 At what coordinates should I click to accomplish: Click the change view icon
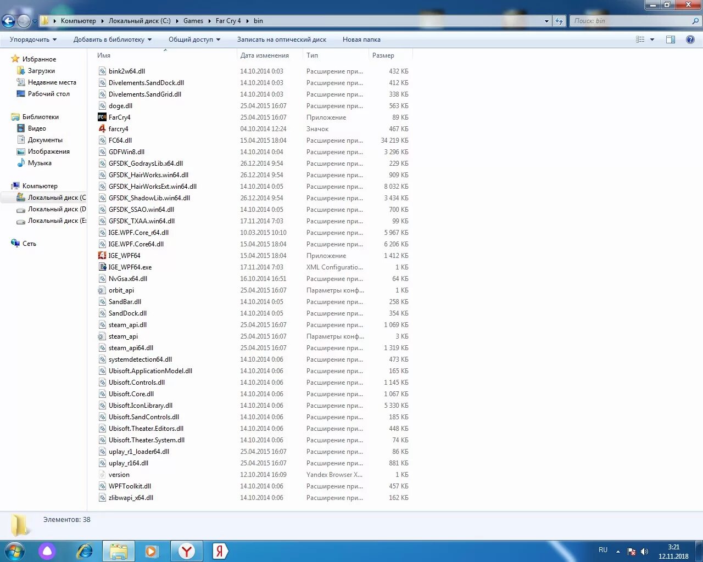pyautogui.click(x=640, y=40)
